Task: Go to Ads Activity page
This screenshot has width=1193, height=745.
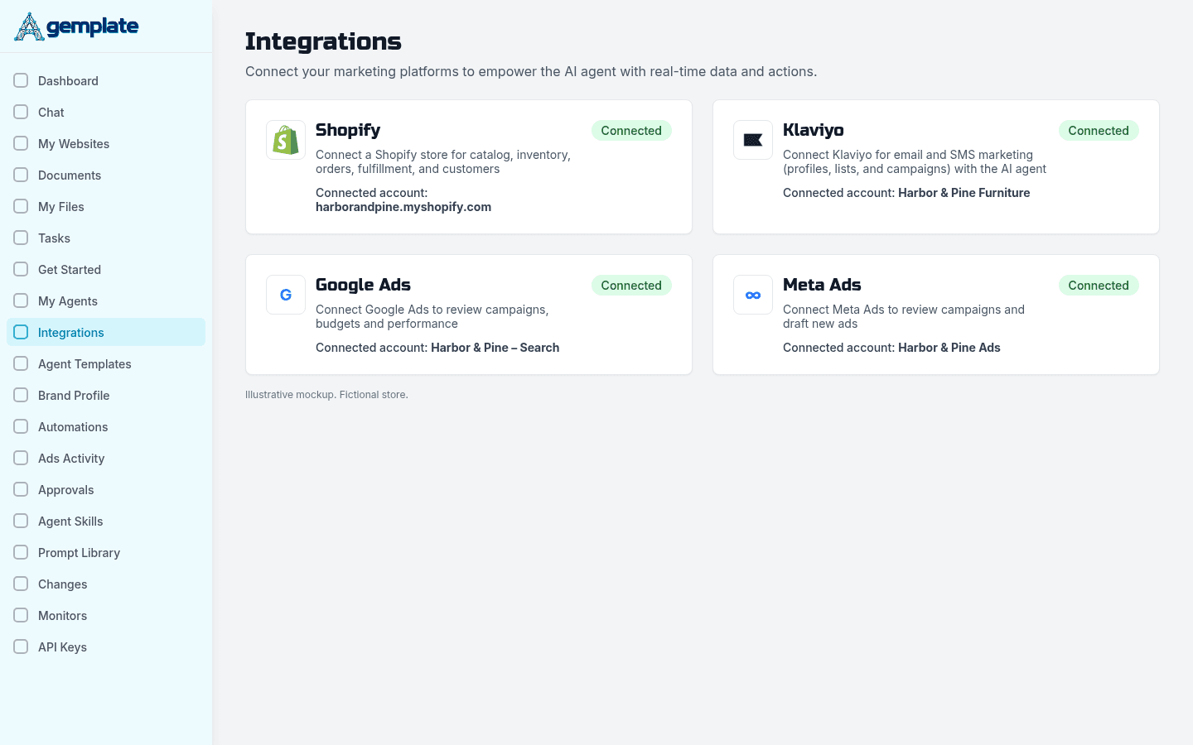Action: [106, 458]
